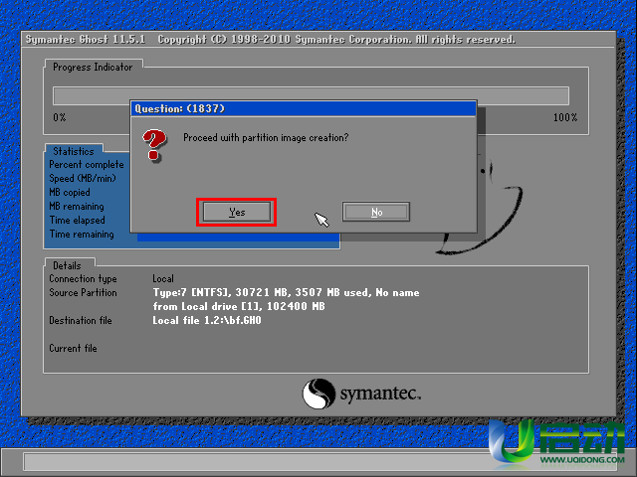Screen dimensions: 637x477
Task: Click "Local file 1.2:\bf.GHO" value
Action: click(207, 320)
